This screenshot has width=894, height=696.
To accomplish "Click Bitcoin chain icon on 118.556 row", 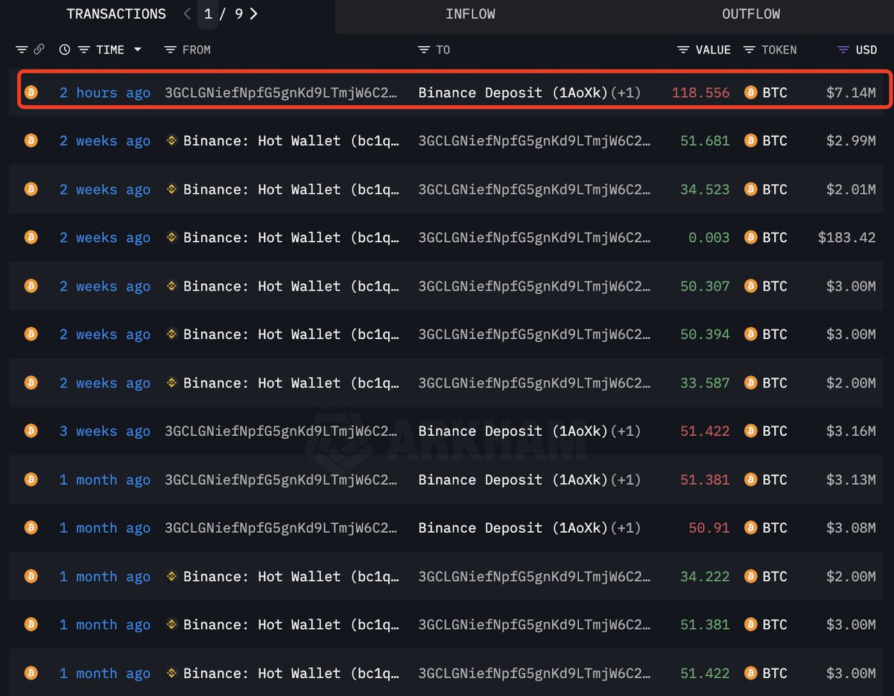I will [31, 92].
